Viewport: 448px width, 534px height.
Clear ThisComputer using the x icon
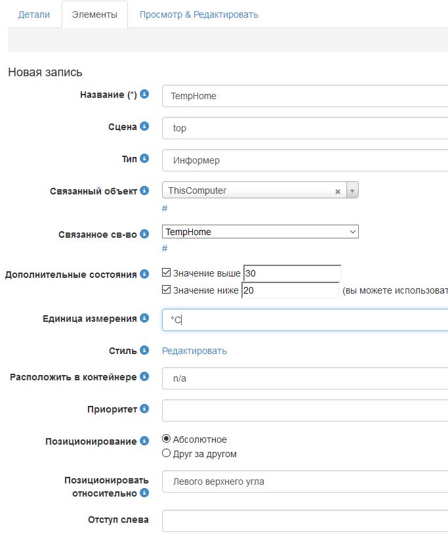337,190
